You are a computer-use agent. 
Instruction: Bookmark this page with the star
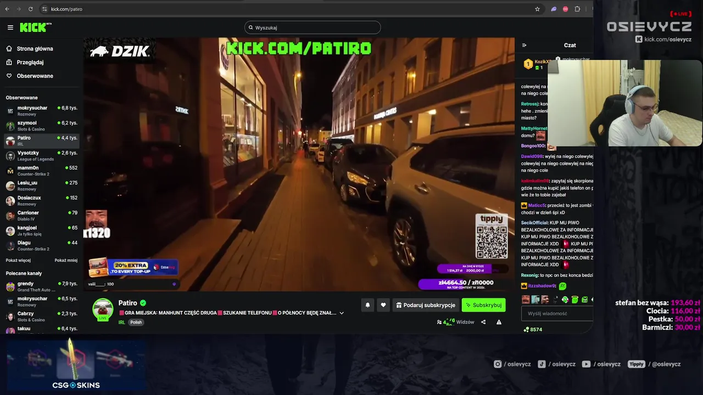537,9
